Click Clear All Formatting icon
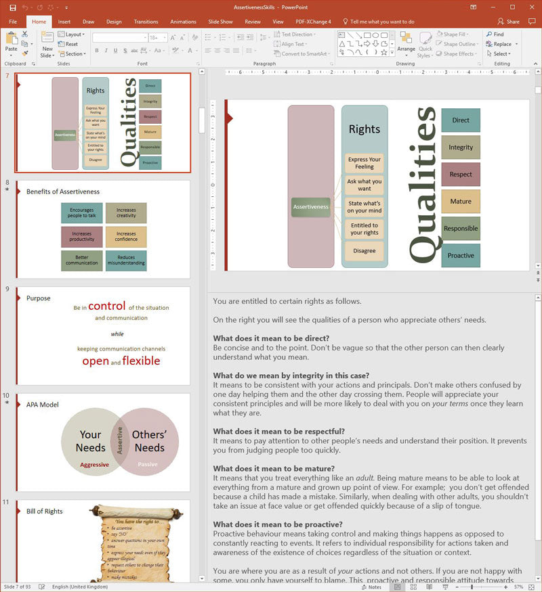Screen dimensions: 542x592 pos(194,38)
